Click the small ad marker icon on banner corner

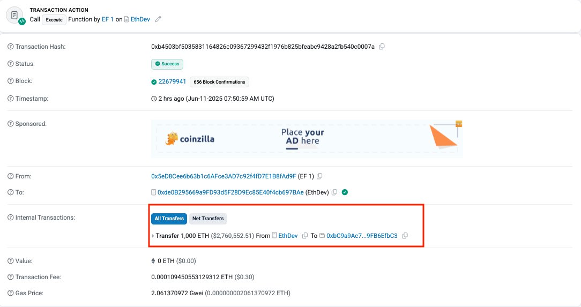coord(459,124)
